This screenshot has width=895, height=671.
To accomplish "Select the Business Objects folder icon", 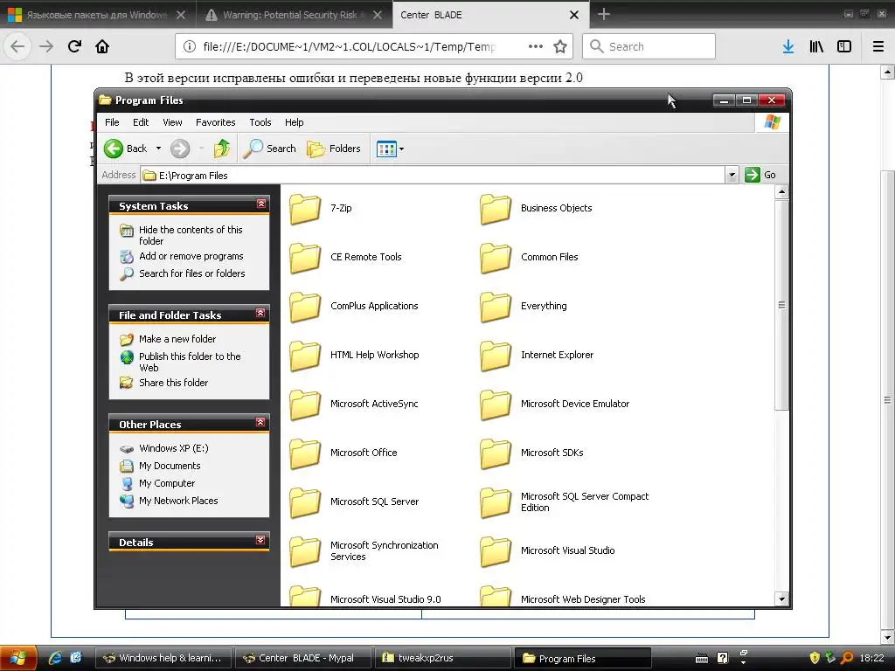I will tap(496, 209).
